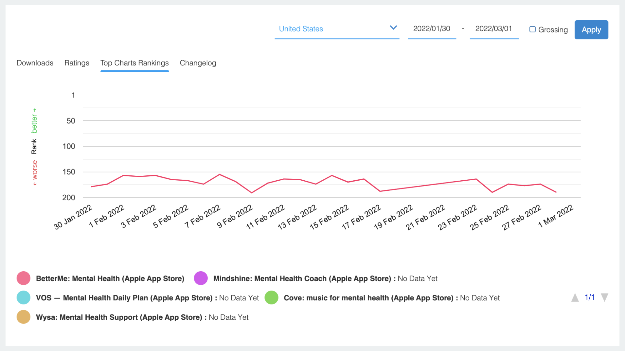Expand country dropdown chevron arrow
Image resolution: width=625 pixels, height=351 pixels.
tap(393, 28)
